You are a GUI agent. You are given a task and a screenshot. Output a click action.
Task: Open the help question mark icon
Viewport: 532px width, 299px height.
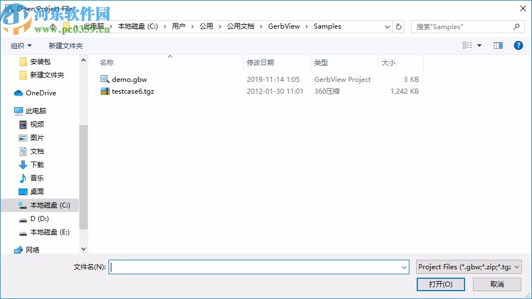click(518, 45)
